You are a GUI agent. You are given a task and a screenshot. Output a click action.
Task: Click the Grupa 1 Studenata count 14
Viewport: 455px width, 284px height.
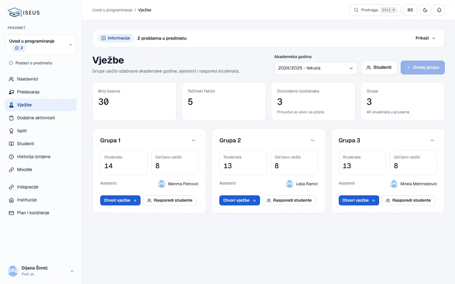(109, 166)
